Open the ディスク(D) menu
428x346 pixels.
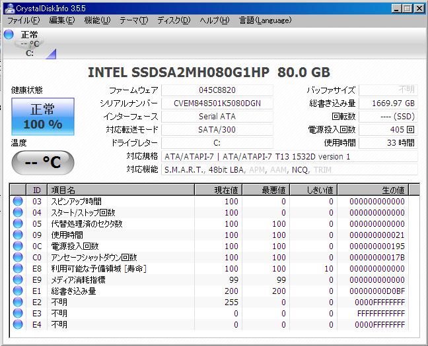174,20
